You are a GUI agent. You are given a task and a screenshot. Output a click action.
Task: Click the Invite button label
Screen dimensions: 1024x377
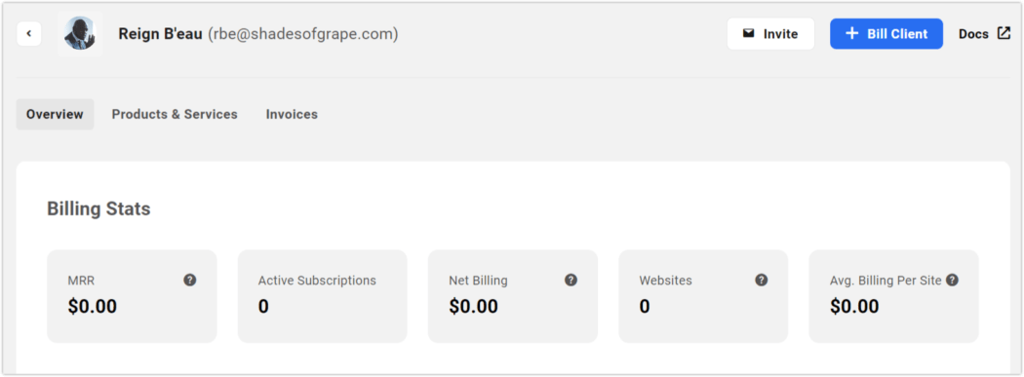pos(780,34)
